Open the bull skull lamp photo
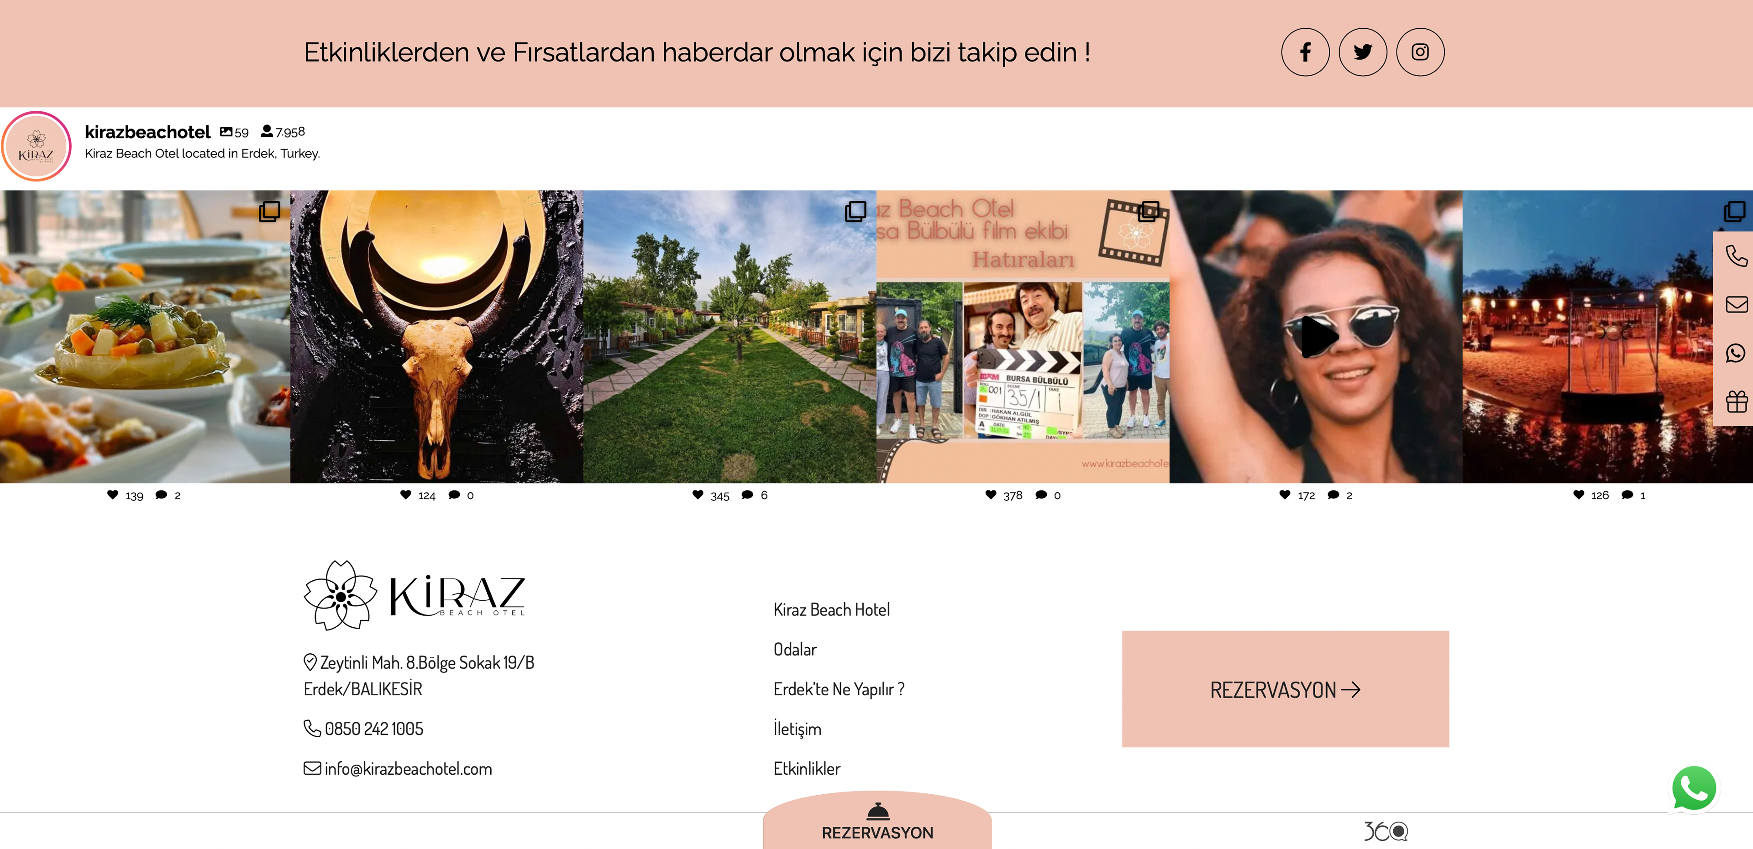Screen dimensions: 1753x849 tap(437, 337)
